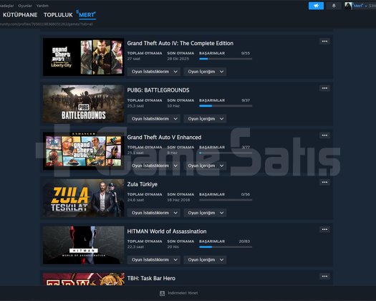The image size is (376, 301).
Task: Expand Oyun İstatistiklerim for Grand Theft Auto V
Action: coord(154,166)
